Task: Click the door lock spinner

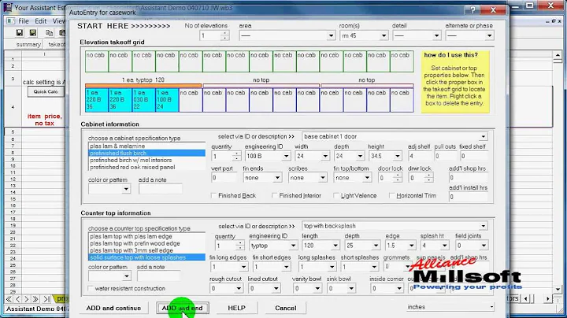Action: click(398, 178)
